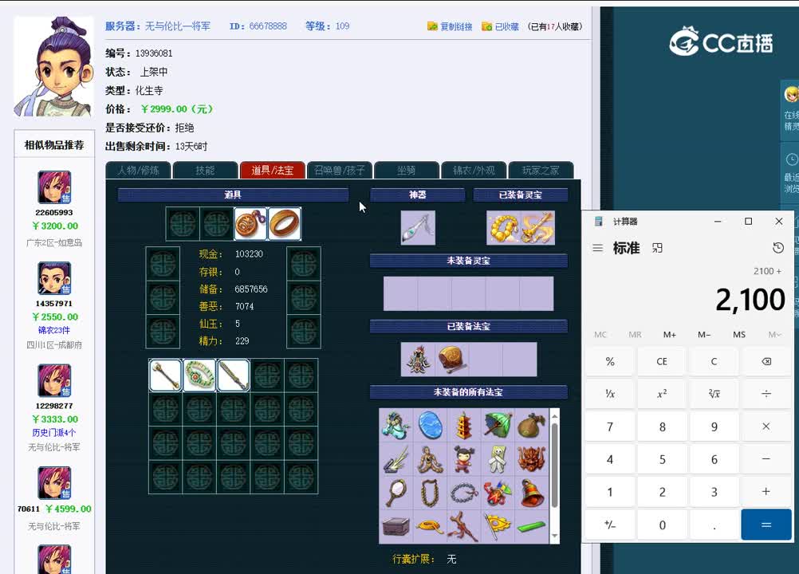Click the calculator plus/minus sign button

tap(610, 525)
